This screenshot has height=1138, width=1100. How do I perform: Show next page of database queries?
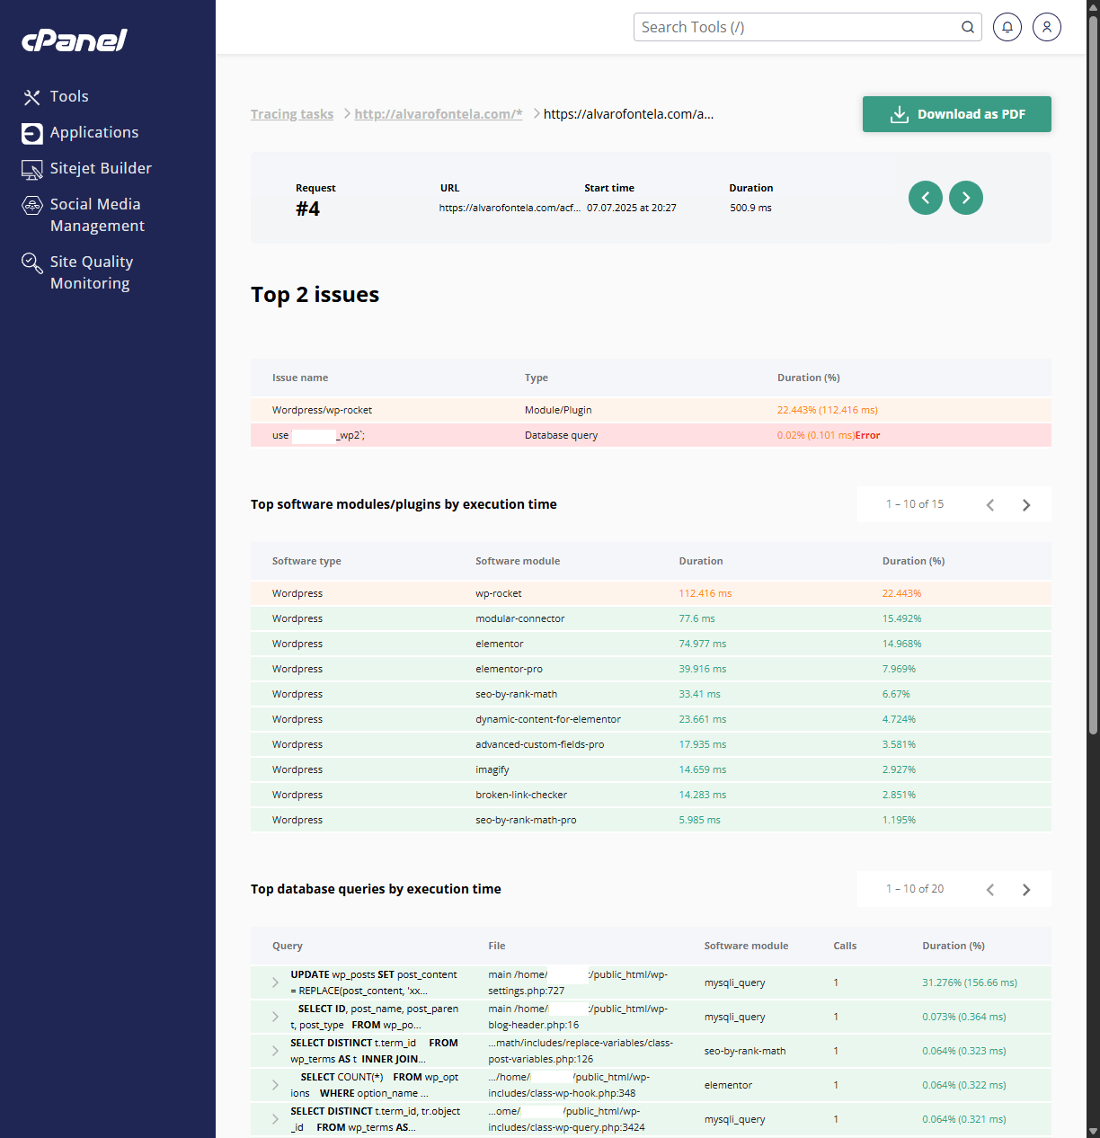(1026, 890)
